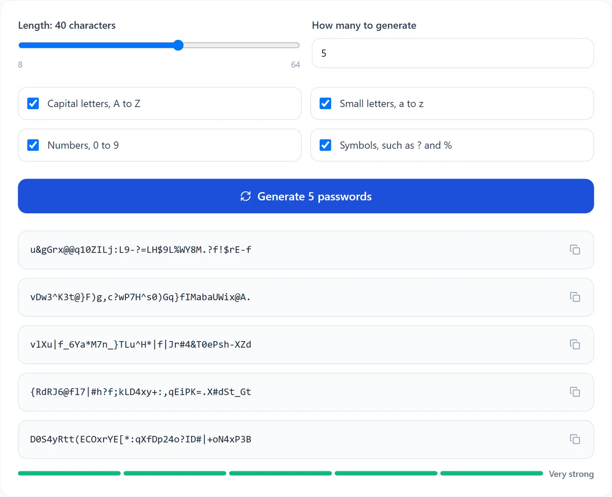Click the Length: 40 characters label
Image resolution: width=612 pixels, height=497 pixels.
[67, 25]
